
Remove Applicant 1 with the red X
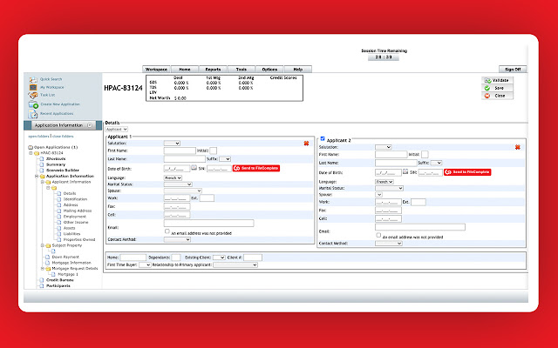(x=306, y=144)
